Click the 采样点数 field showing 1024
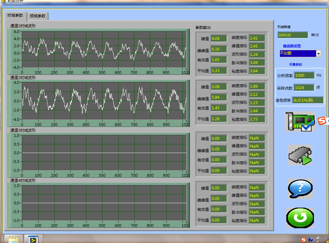This screenshot has width=329, height=243. [304, 87]
